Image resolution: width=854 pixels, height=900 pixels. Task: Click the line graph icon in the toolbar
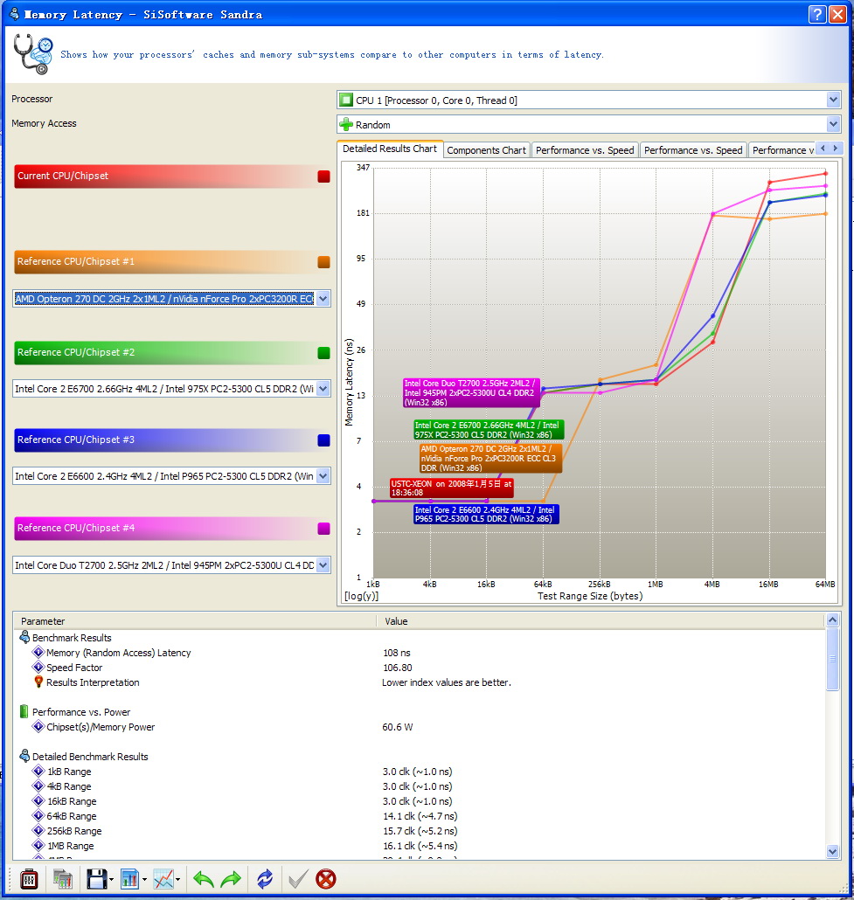[163, 879]
